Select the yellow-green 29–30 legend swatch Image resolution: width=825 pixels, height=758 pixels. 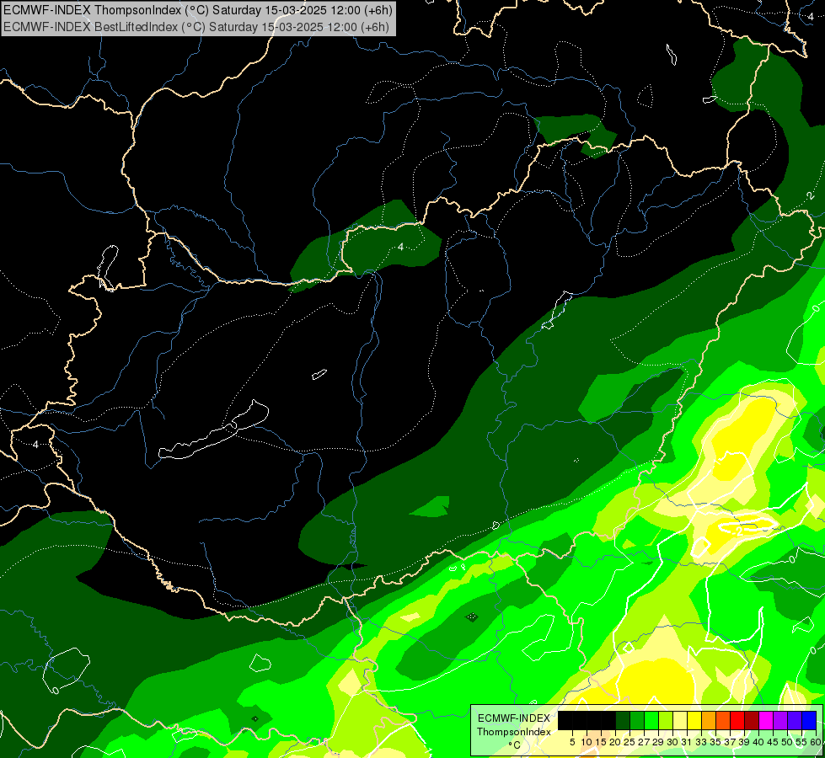tap(666, 721)
